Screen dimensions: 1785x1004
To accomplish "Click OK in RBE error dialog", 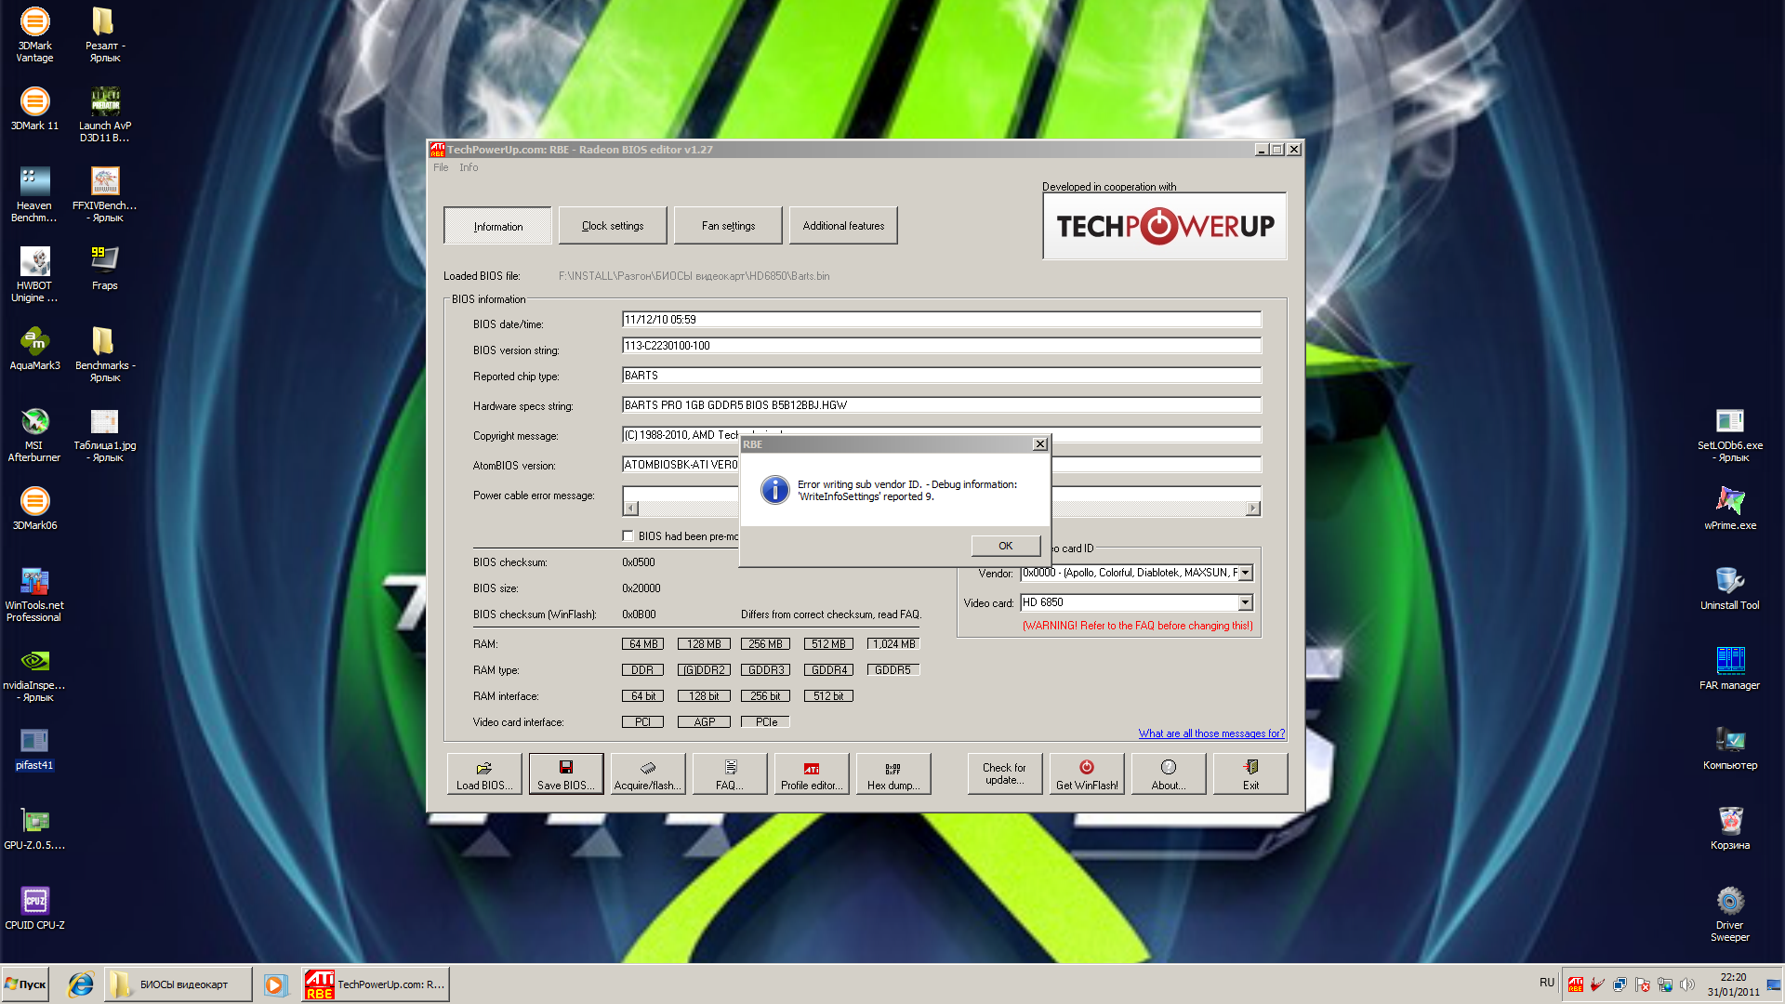I will coord(1005,546).
